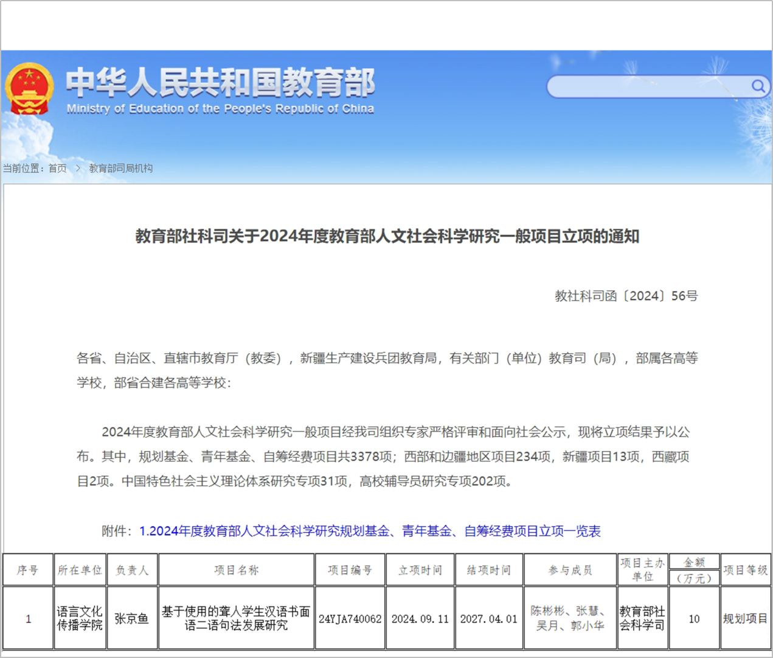
Task: Select the project number 24YJA740062 cell
Action: 350,619
